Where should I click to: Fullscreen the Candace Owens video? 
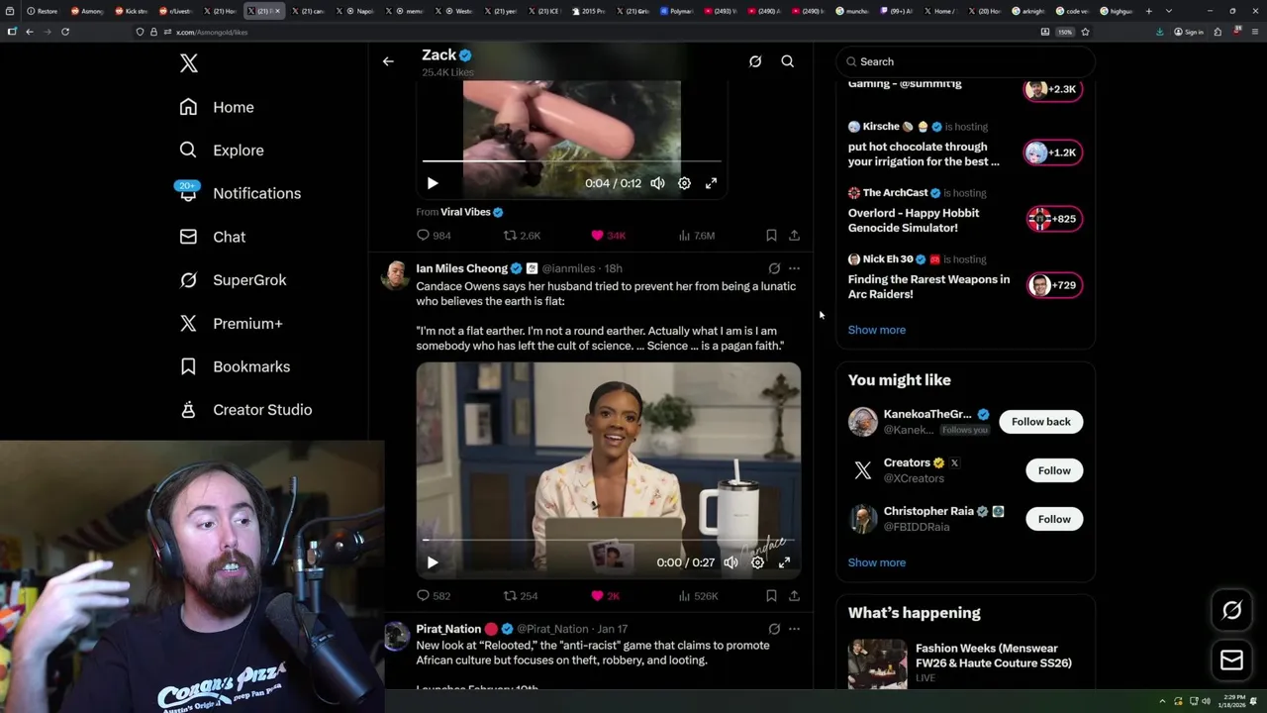click(x=784, y=562)
